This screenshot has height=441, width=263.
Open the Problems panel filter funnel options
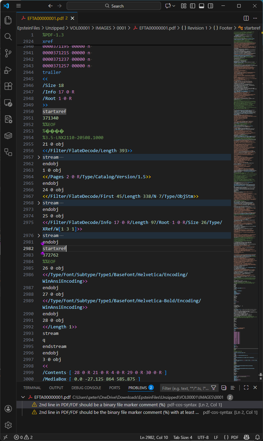pos(214,388)
